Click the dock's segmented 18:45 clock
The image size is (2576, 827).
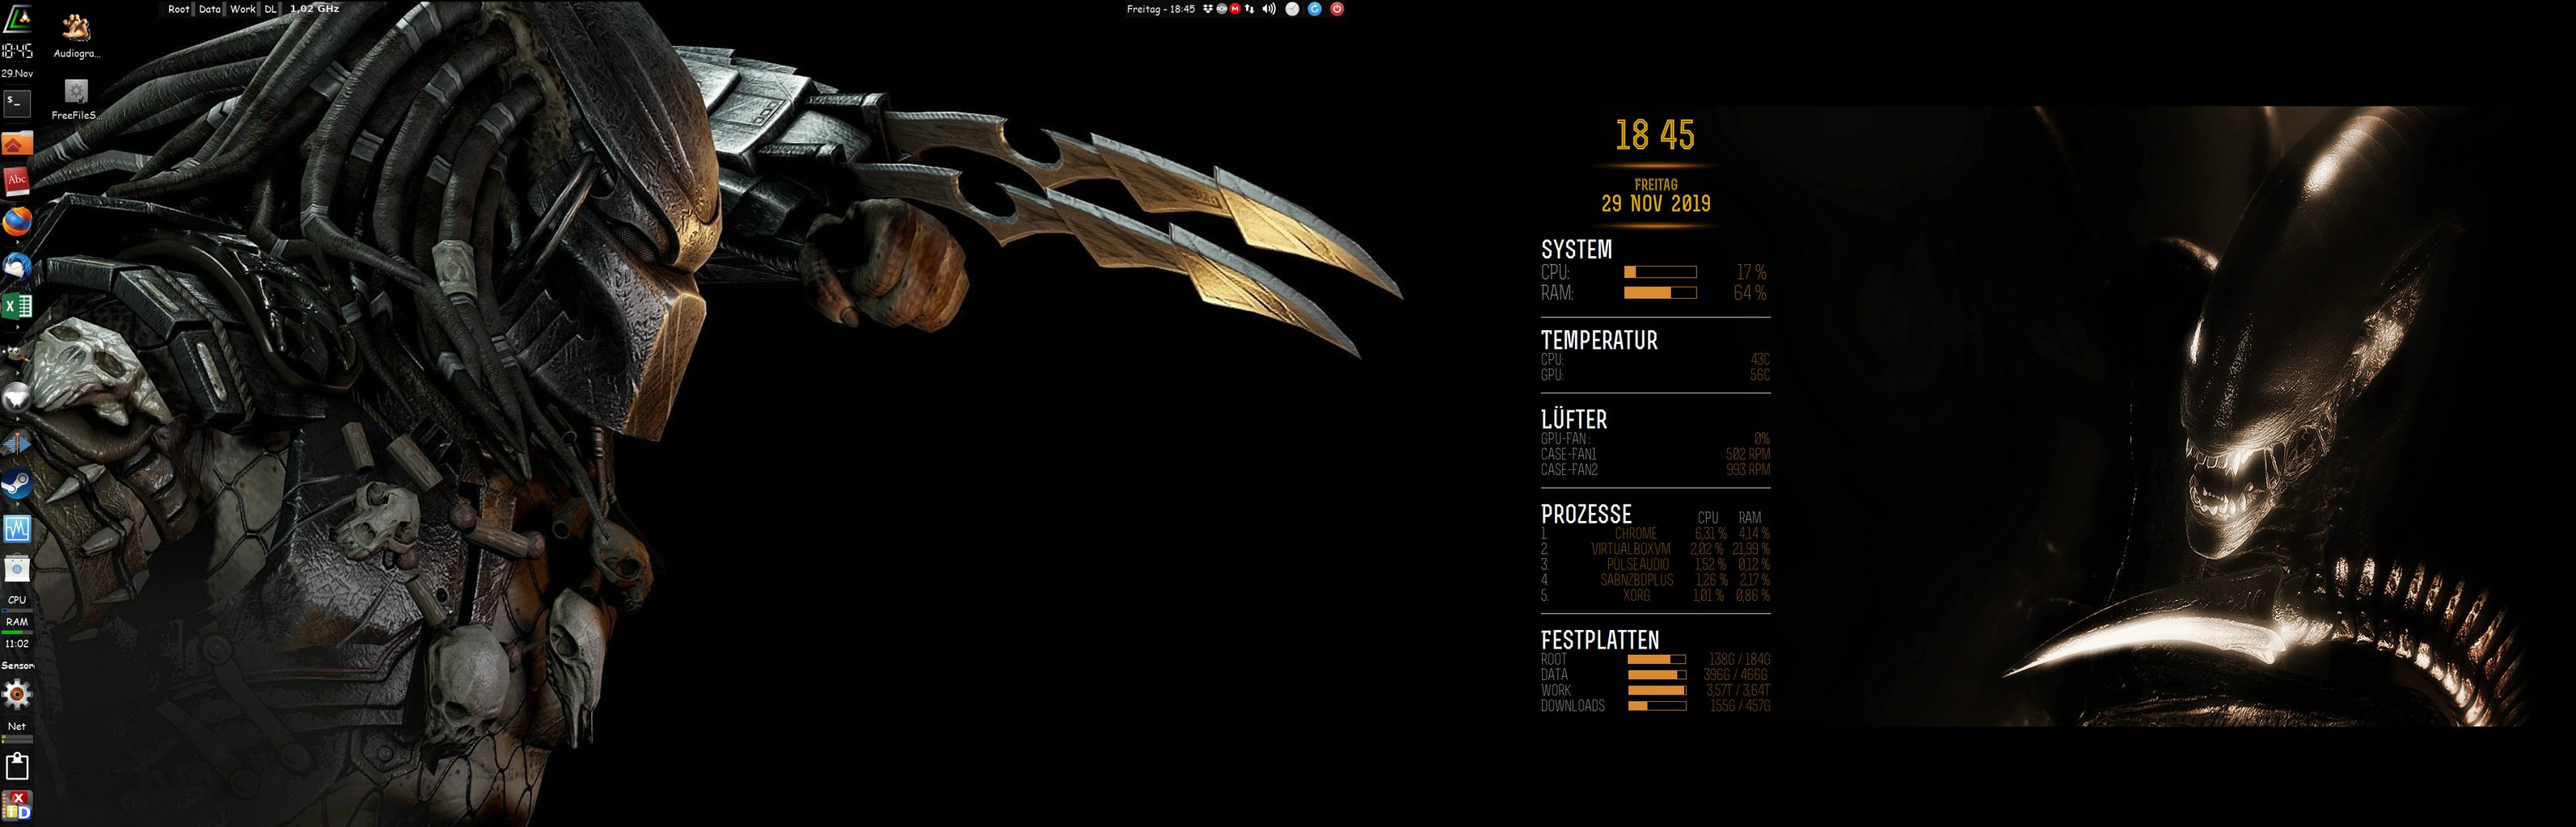point(17,52)
